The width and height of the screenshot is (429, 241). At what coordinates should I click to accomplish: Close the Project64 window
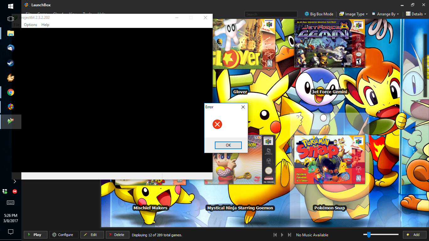coord(205,18)
